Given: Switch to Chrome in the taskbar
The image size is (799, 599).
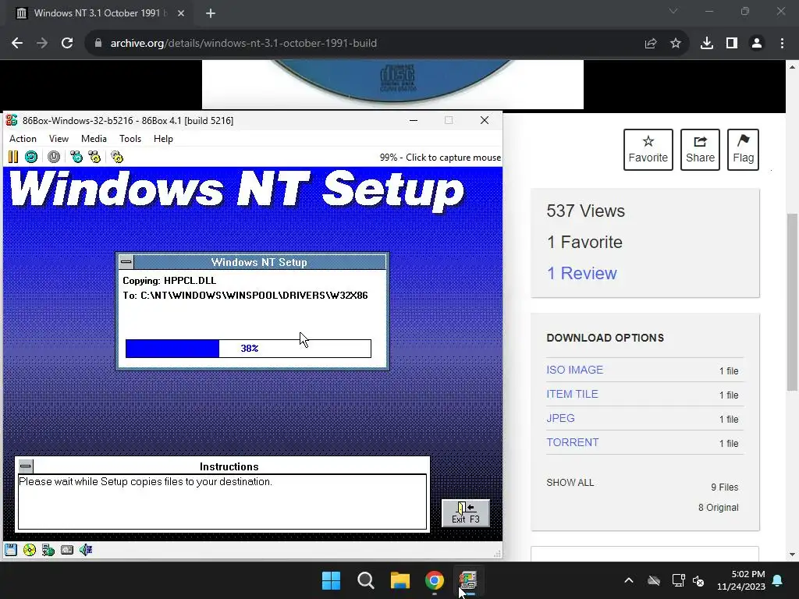Looking at the screenshot, I should pos(435,580).
